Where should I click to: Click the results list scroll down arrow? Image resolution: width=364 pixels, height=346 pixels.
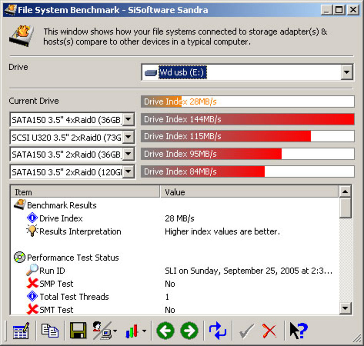345,308
